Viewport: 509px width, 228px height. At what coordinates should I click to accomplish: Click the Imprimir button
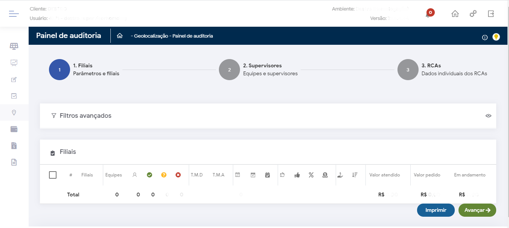pyautogui.click(x=436, y=210)
